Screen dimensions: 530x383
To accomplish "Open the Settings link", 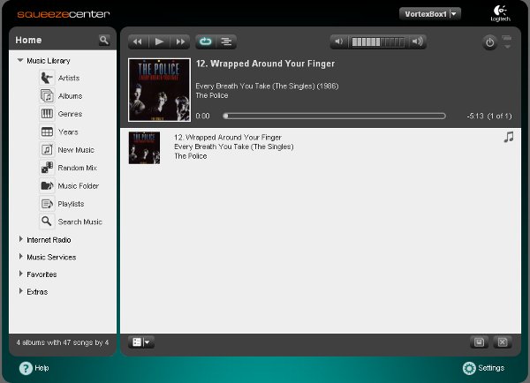I will (x=483, y=368).
